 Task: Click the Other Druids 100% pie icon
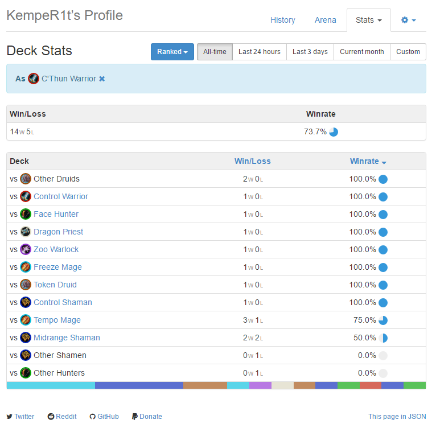tap(383, 179)
